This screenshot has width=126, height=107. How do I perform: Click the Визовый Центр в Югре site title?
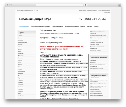[35, 19]
